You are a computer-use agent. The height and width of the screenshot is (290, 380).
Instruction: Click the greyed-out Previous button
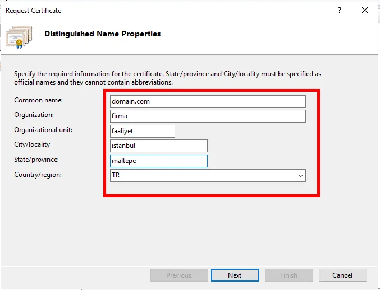pos(178,275)
